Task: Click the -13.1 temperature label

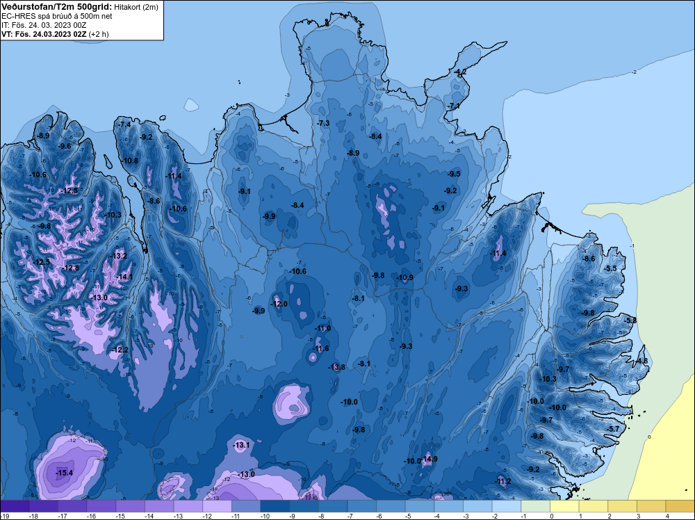Action: pyautogui.click(x=241, y=445)
